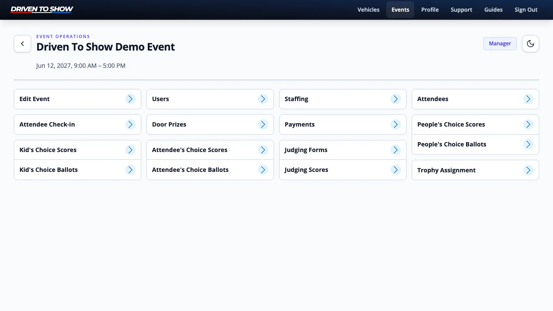Image resolution: width=553 pixels, height=311 pixels.
Task: Select People's Choice Scores label
Action: pos(451,124)
